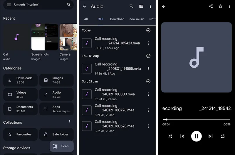235x155 pixels.
Task: Open the hamburger menu in the search bar
Action: tap(9, 5)
